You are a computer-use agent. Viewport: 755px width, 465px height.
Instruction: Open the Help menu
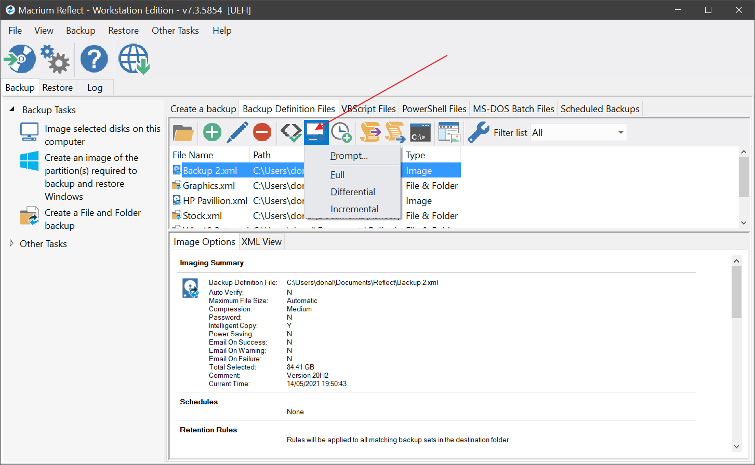pos(222,31)
